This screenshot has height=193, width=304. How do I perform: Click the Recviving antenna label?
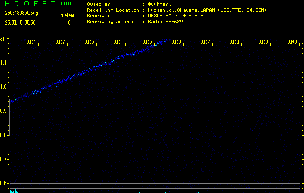pyautogui.click(x=112, y=22)
